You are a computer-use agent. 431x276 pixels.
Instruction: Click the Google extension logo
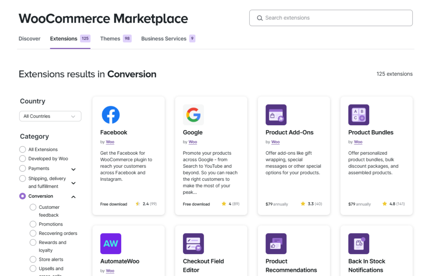(x=193, y=115)
